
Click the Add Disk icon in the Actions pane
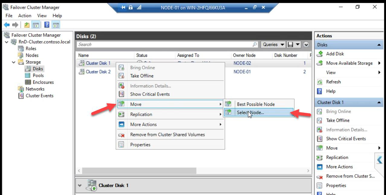pyautogui.click(x=320, y=54)
